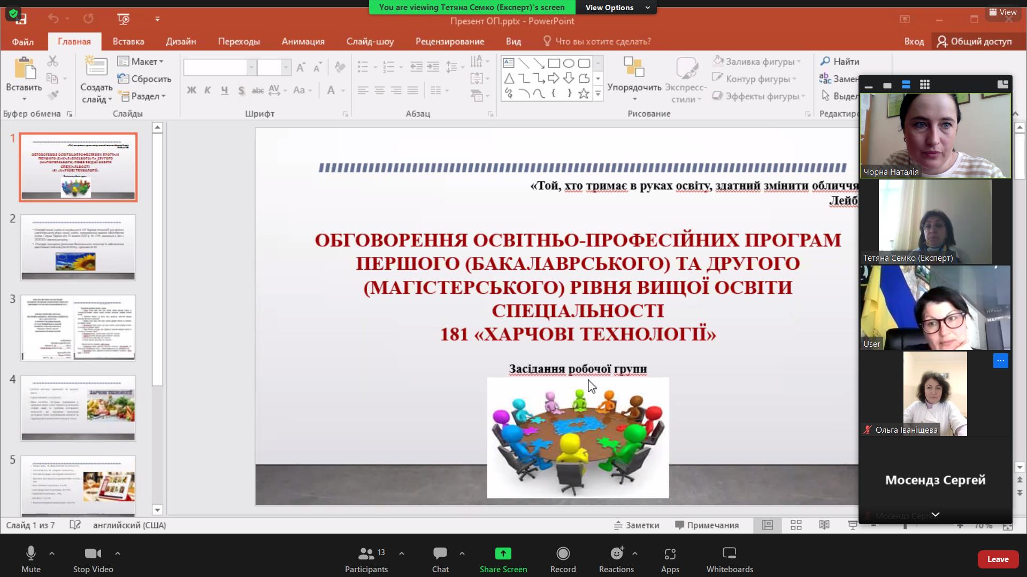
Task: Select slide 4 thumbnail
Action: coord(78,408)
